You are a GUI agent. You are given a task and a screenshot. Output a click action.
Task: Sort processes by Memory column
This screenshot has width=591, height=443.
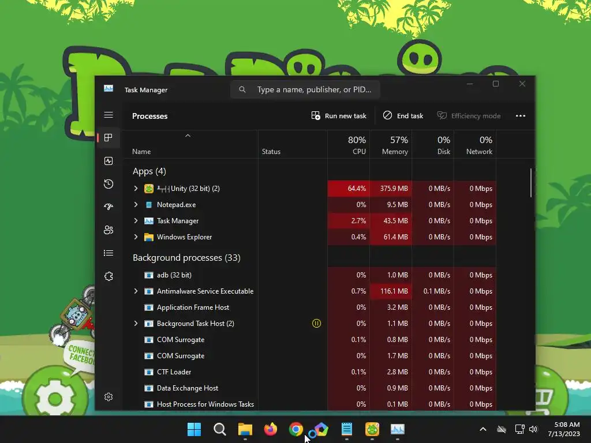pyautogui.click(x=391, y=145)
